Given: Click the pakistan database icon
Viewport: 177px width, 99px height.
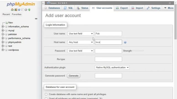Looking at the screenshot, I should [x=6, y=34].
